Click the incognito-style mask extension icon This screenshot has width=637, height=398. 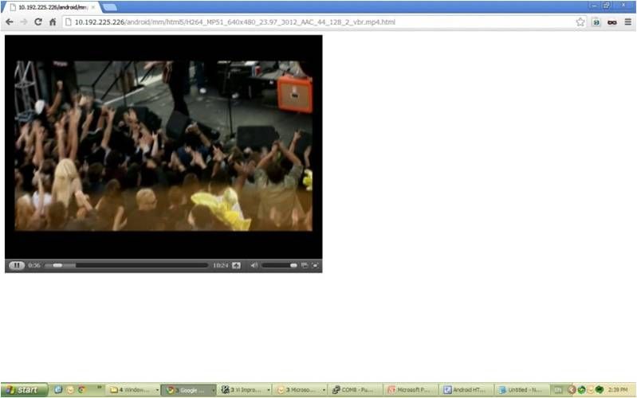[611, 22]
